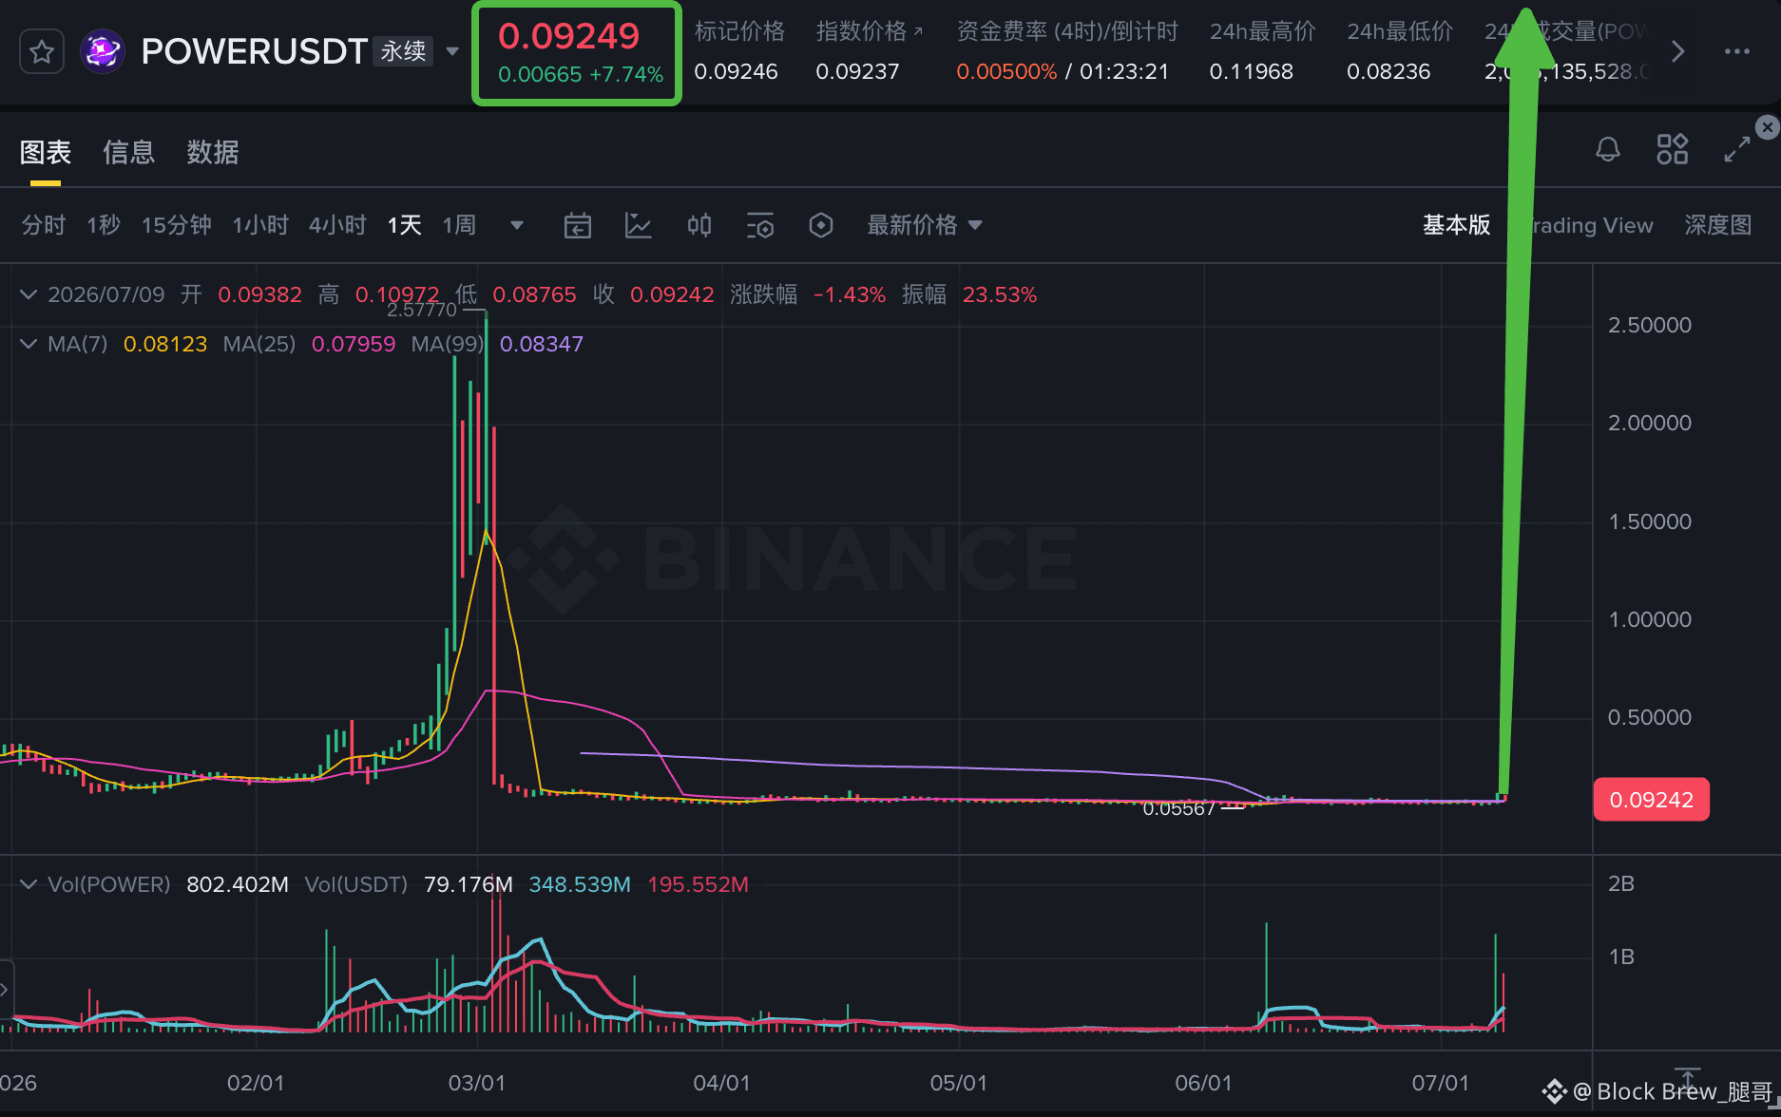The height and width of the screenshot is (1117, 1781).
Task: Open the 指数价格 details link
Action: [x=869, y=31]
